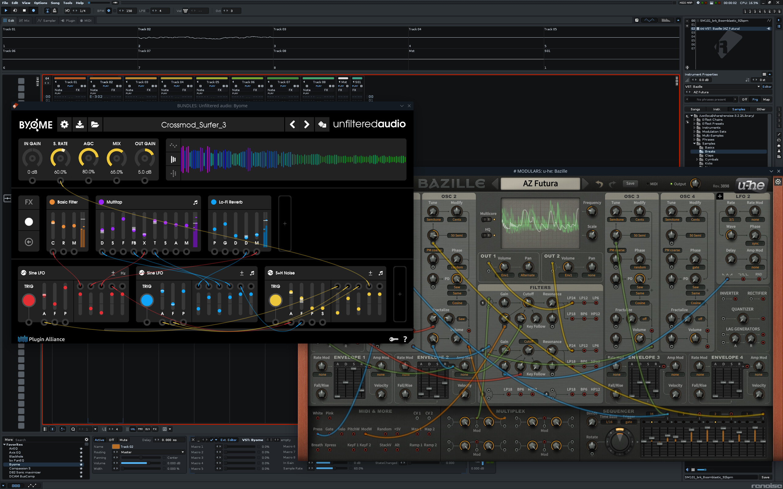Adjust Track 02 Volume slider

coord(141,463)
